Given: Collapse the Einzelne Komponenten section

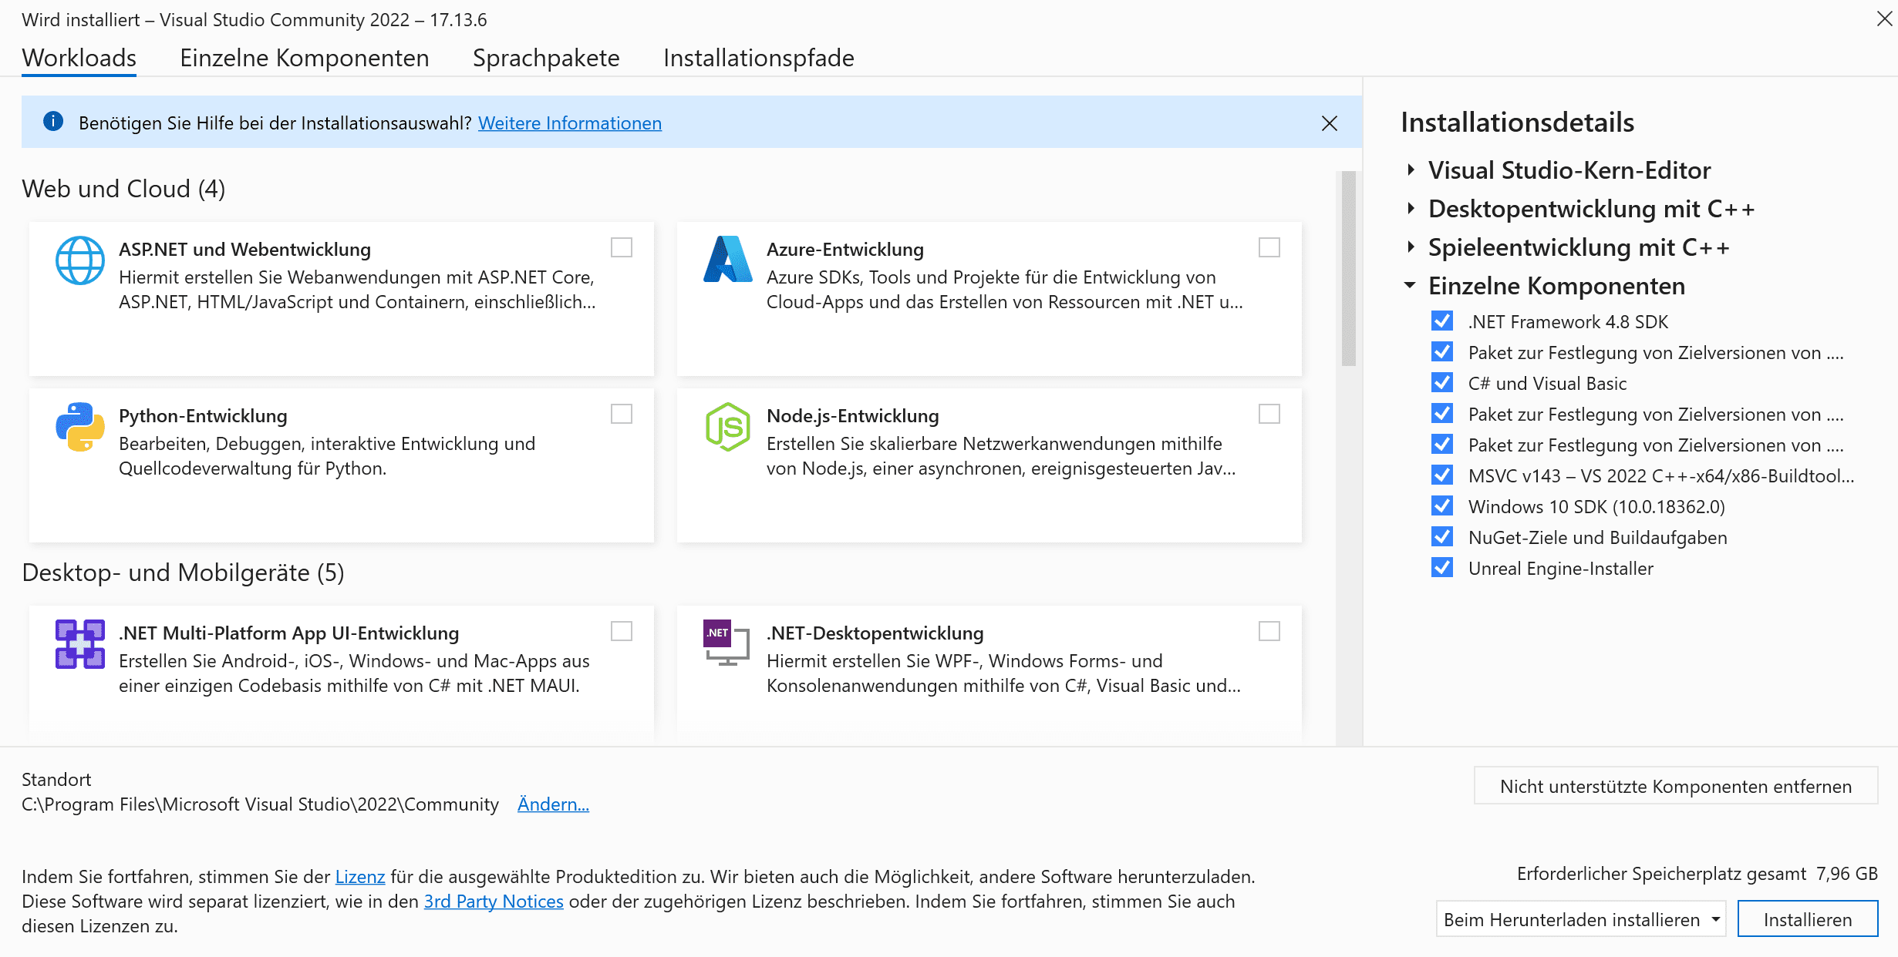Looking at the screenshot, I should [1411, 285].
